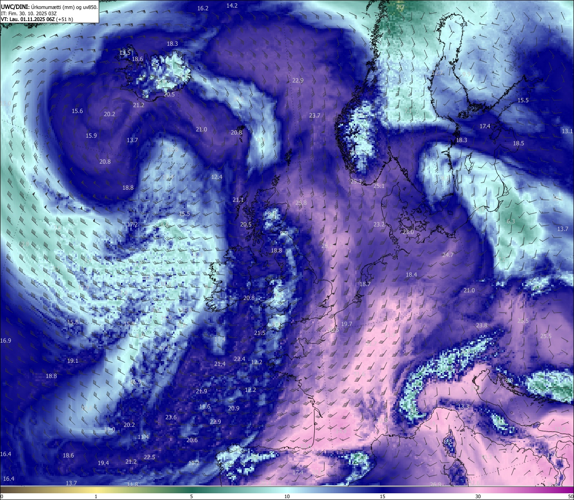Select the 13.3 value near the Alps
Screen dimensions: 574x500
(x=463, y=406)
